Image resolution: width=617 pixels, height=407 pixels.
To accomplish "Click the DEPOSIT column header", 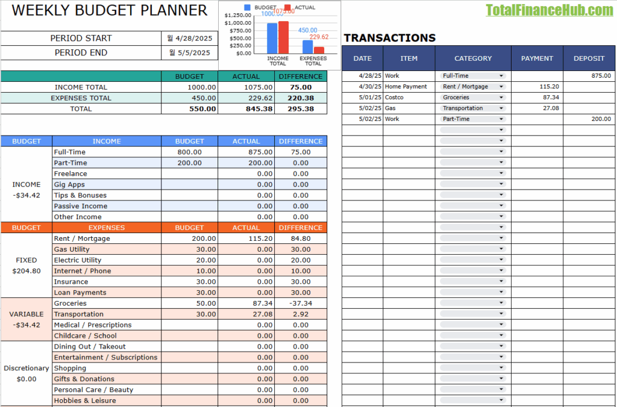I will [589, 58].
